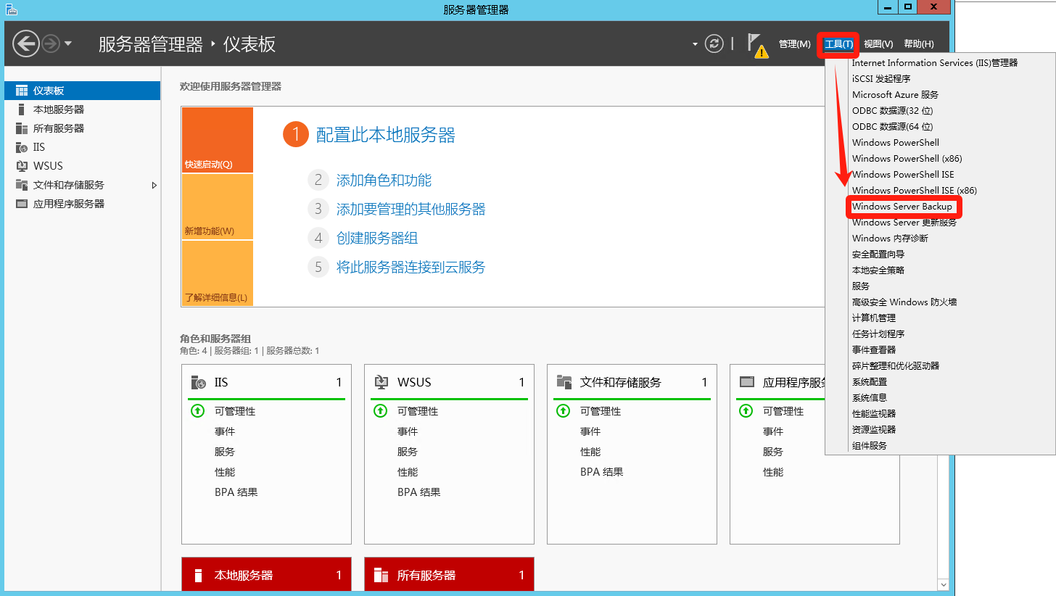Open the navigation history dropdown arrow
The height and width of the screenshot is (596, 1056).
tap(68, 44)
